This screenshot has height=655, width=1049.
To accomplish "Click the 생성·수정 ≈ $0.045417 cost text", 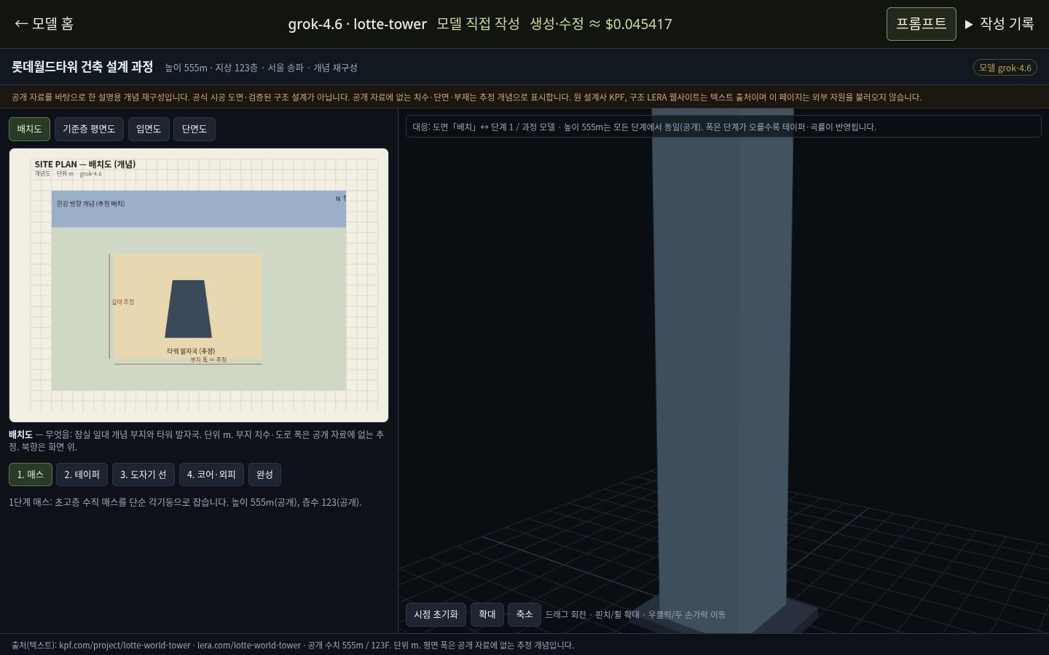I will pos(601,24).
